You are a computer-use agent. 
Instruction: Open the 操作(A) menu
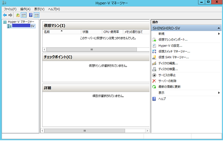point(25,9)
